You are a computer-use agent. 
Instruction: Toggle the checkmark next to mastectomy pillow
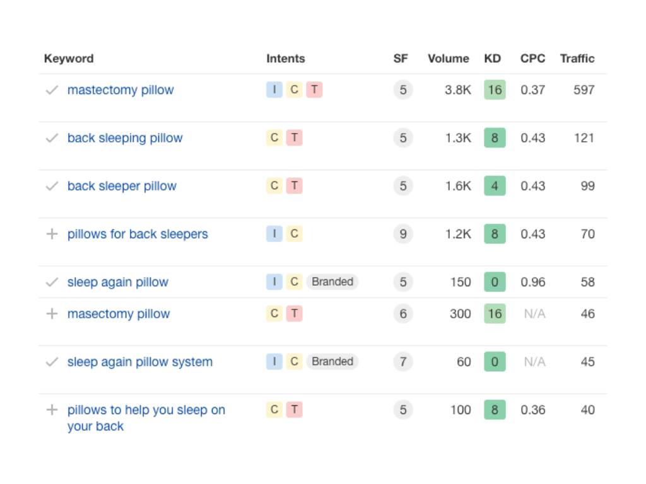point(52,89)
